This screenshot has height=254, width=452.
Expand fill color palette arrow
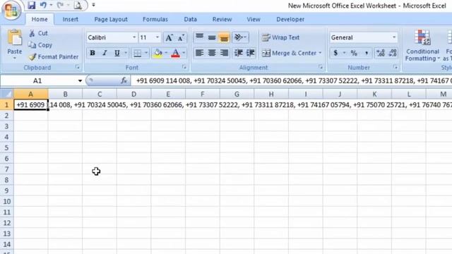pos(166,53)
